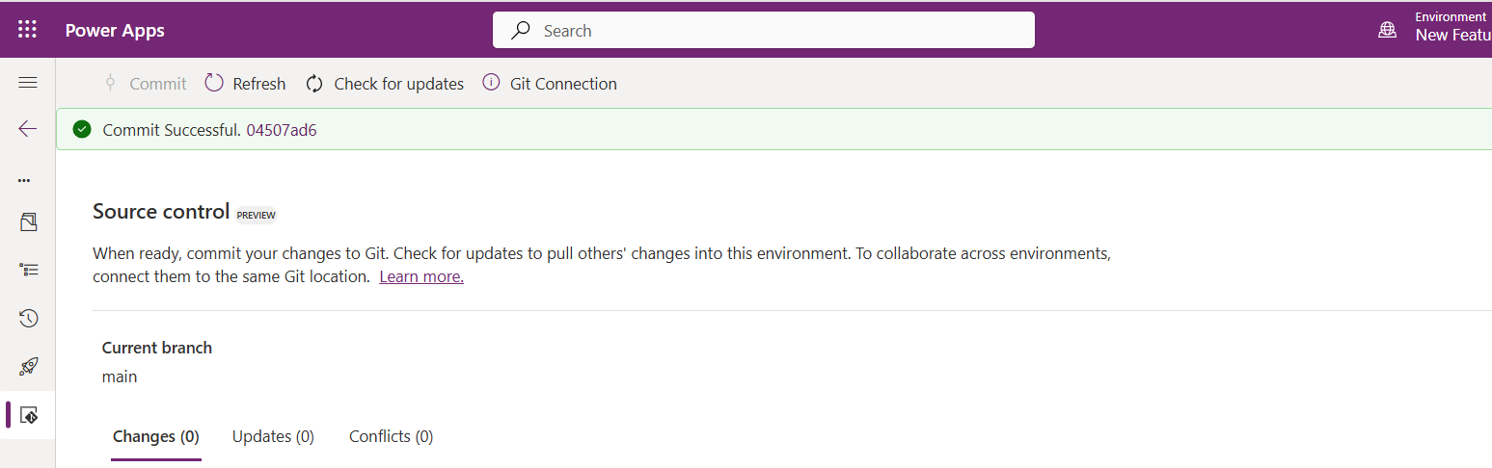1492x468 pixels.
Task: Click the Environment globe icon
Action: click(1387, 30)
